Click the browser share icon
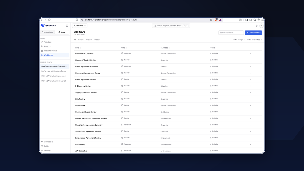Screen dimensions: 304x171 click(211, 20)
